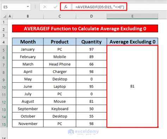The image size is (167, 139).
Task: Click the Select All corner triangle
Action: pos(5,16)
